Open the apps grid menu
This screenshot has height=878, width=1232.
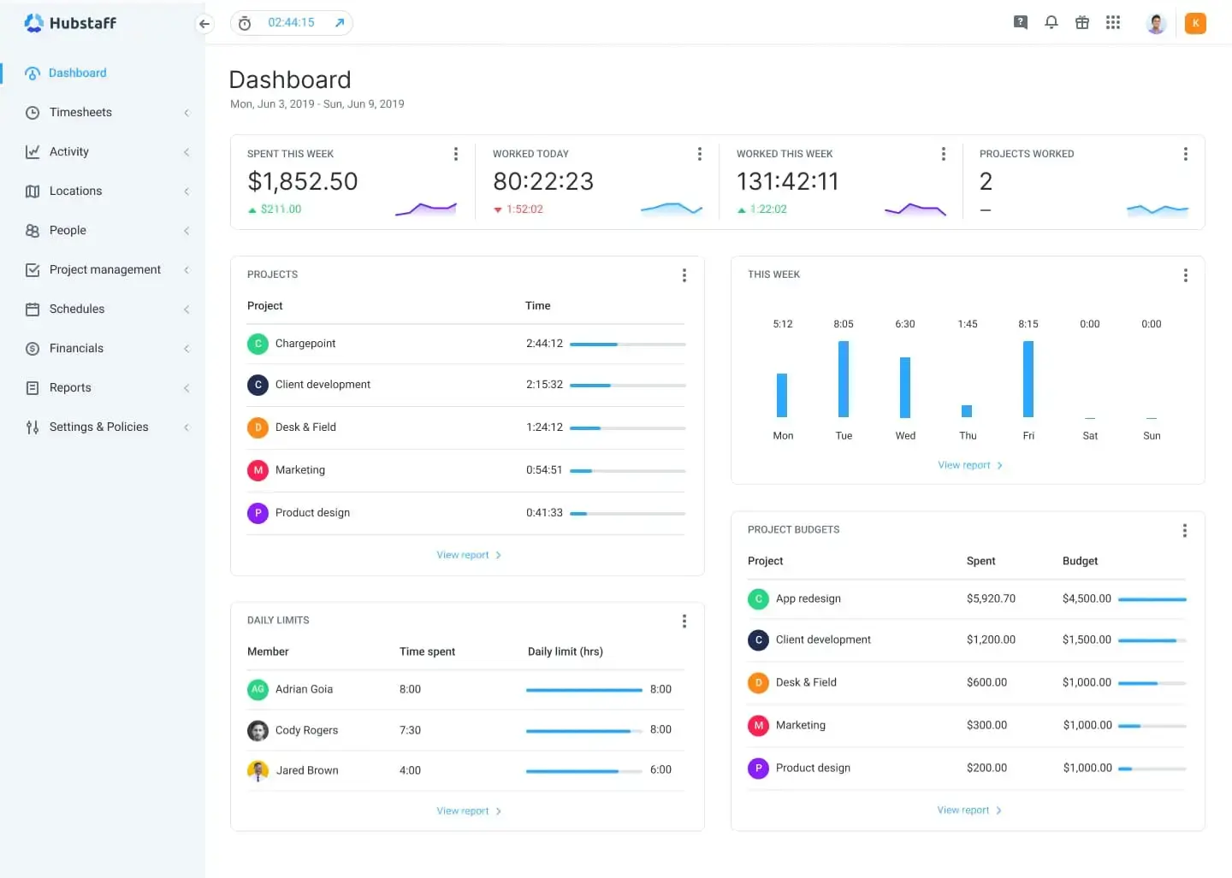pyautogui.click(x=1112, y=22)
